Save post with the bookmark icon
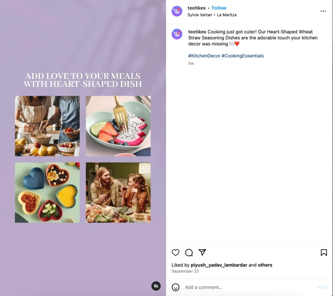The image size is (333, 296). [x=324, y=252]
